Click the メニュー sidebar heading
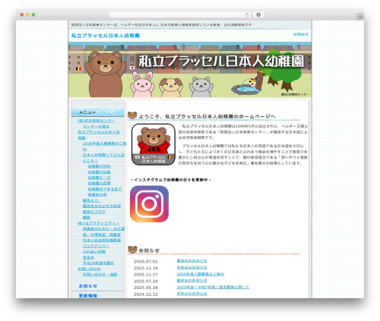This screenshot has width=380, height=321. click(x=87, y=112)
